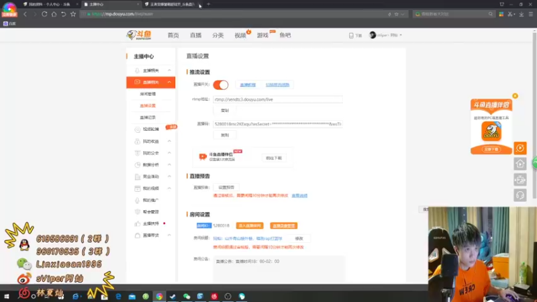Click the scissors screenshot tool icon
537x302 pixels.
pyautogui.click(x=510, y=14)
